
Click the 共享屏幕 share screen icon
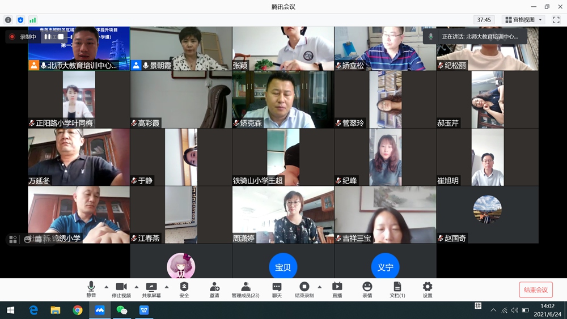tap(151, 290)
